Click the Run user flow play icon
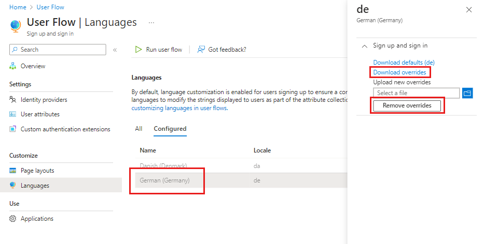 (x=139, y=49)
